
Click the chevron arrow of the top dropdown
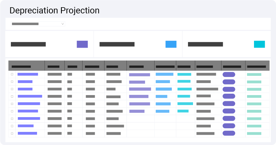[63, 24]
